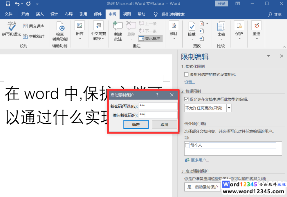Click the reject change icon

click(x=202, y=24)
